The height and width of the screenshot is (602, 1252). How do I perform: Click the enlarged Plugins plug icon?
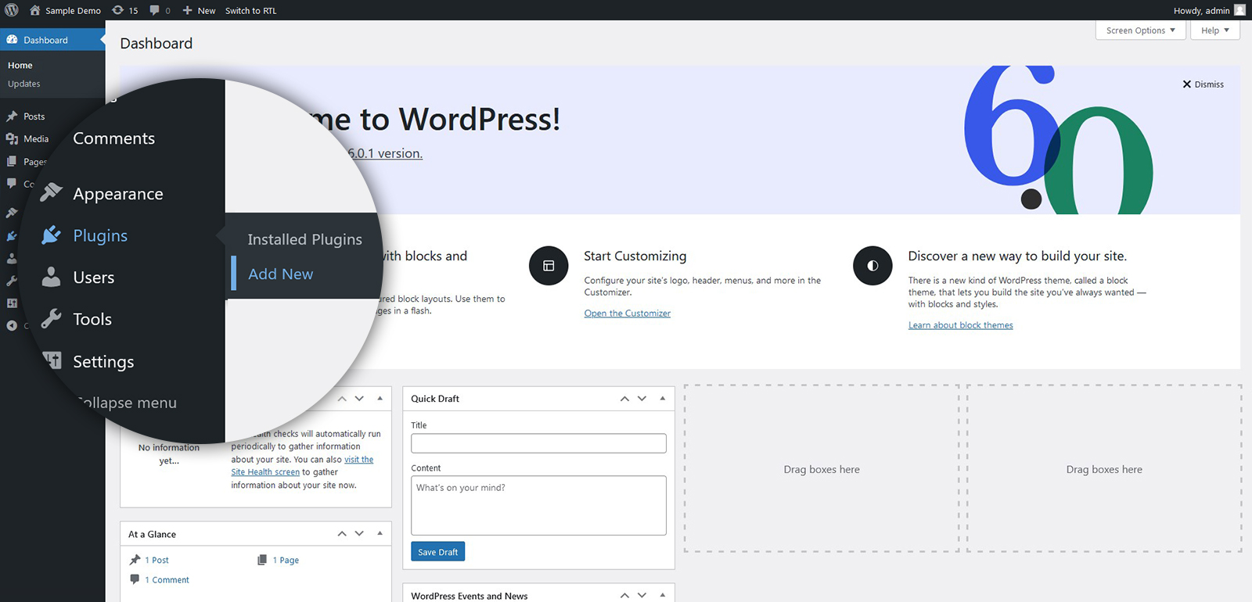tap(52, 235)
